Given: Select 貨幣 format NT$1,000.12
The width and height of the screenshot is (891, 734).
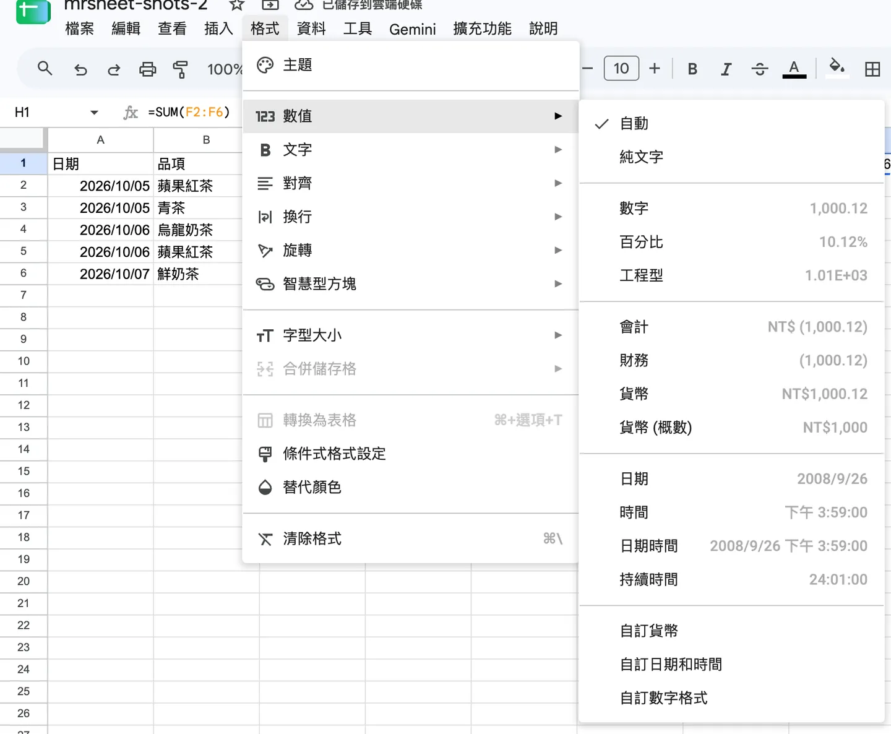Looking at the screenshot, I should [731, 394].
